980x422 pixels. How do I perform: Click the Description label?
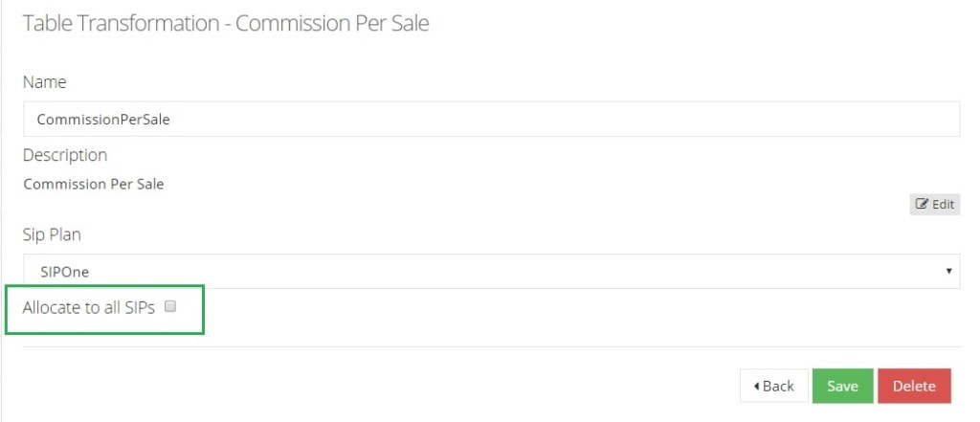65,155
